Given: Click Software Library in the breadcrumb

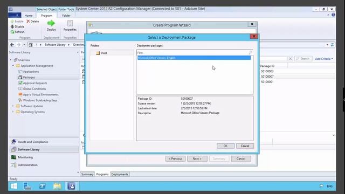Looking at the screenshot, I should point(55,45).
